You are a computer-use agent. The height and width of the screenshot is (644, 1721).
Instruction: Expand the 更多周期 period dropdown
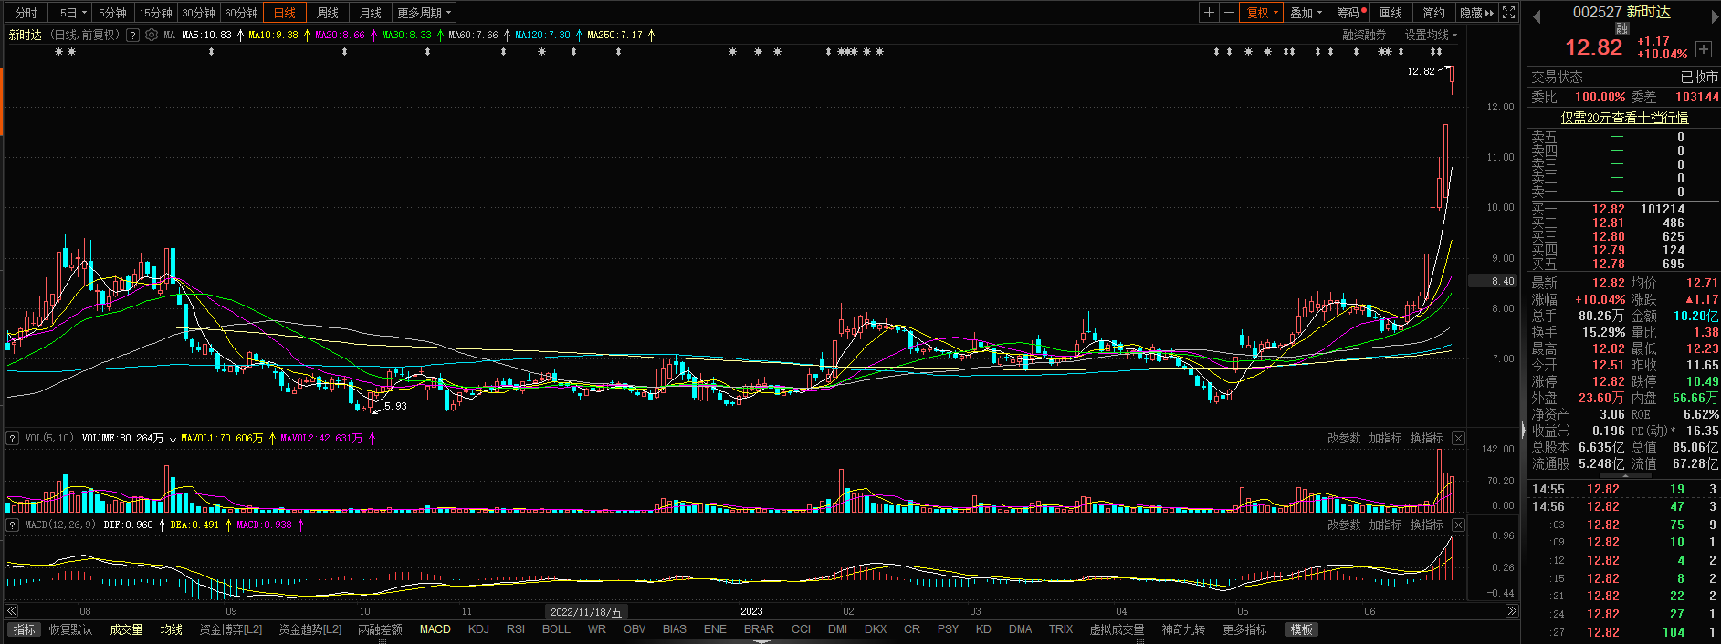[424, 13]
